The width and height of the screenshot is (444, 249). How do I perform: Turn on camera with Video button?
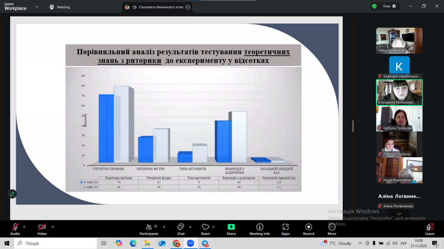pos(42,229)
